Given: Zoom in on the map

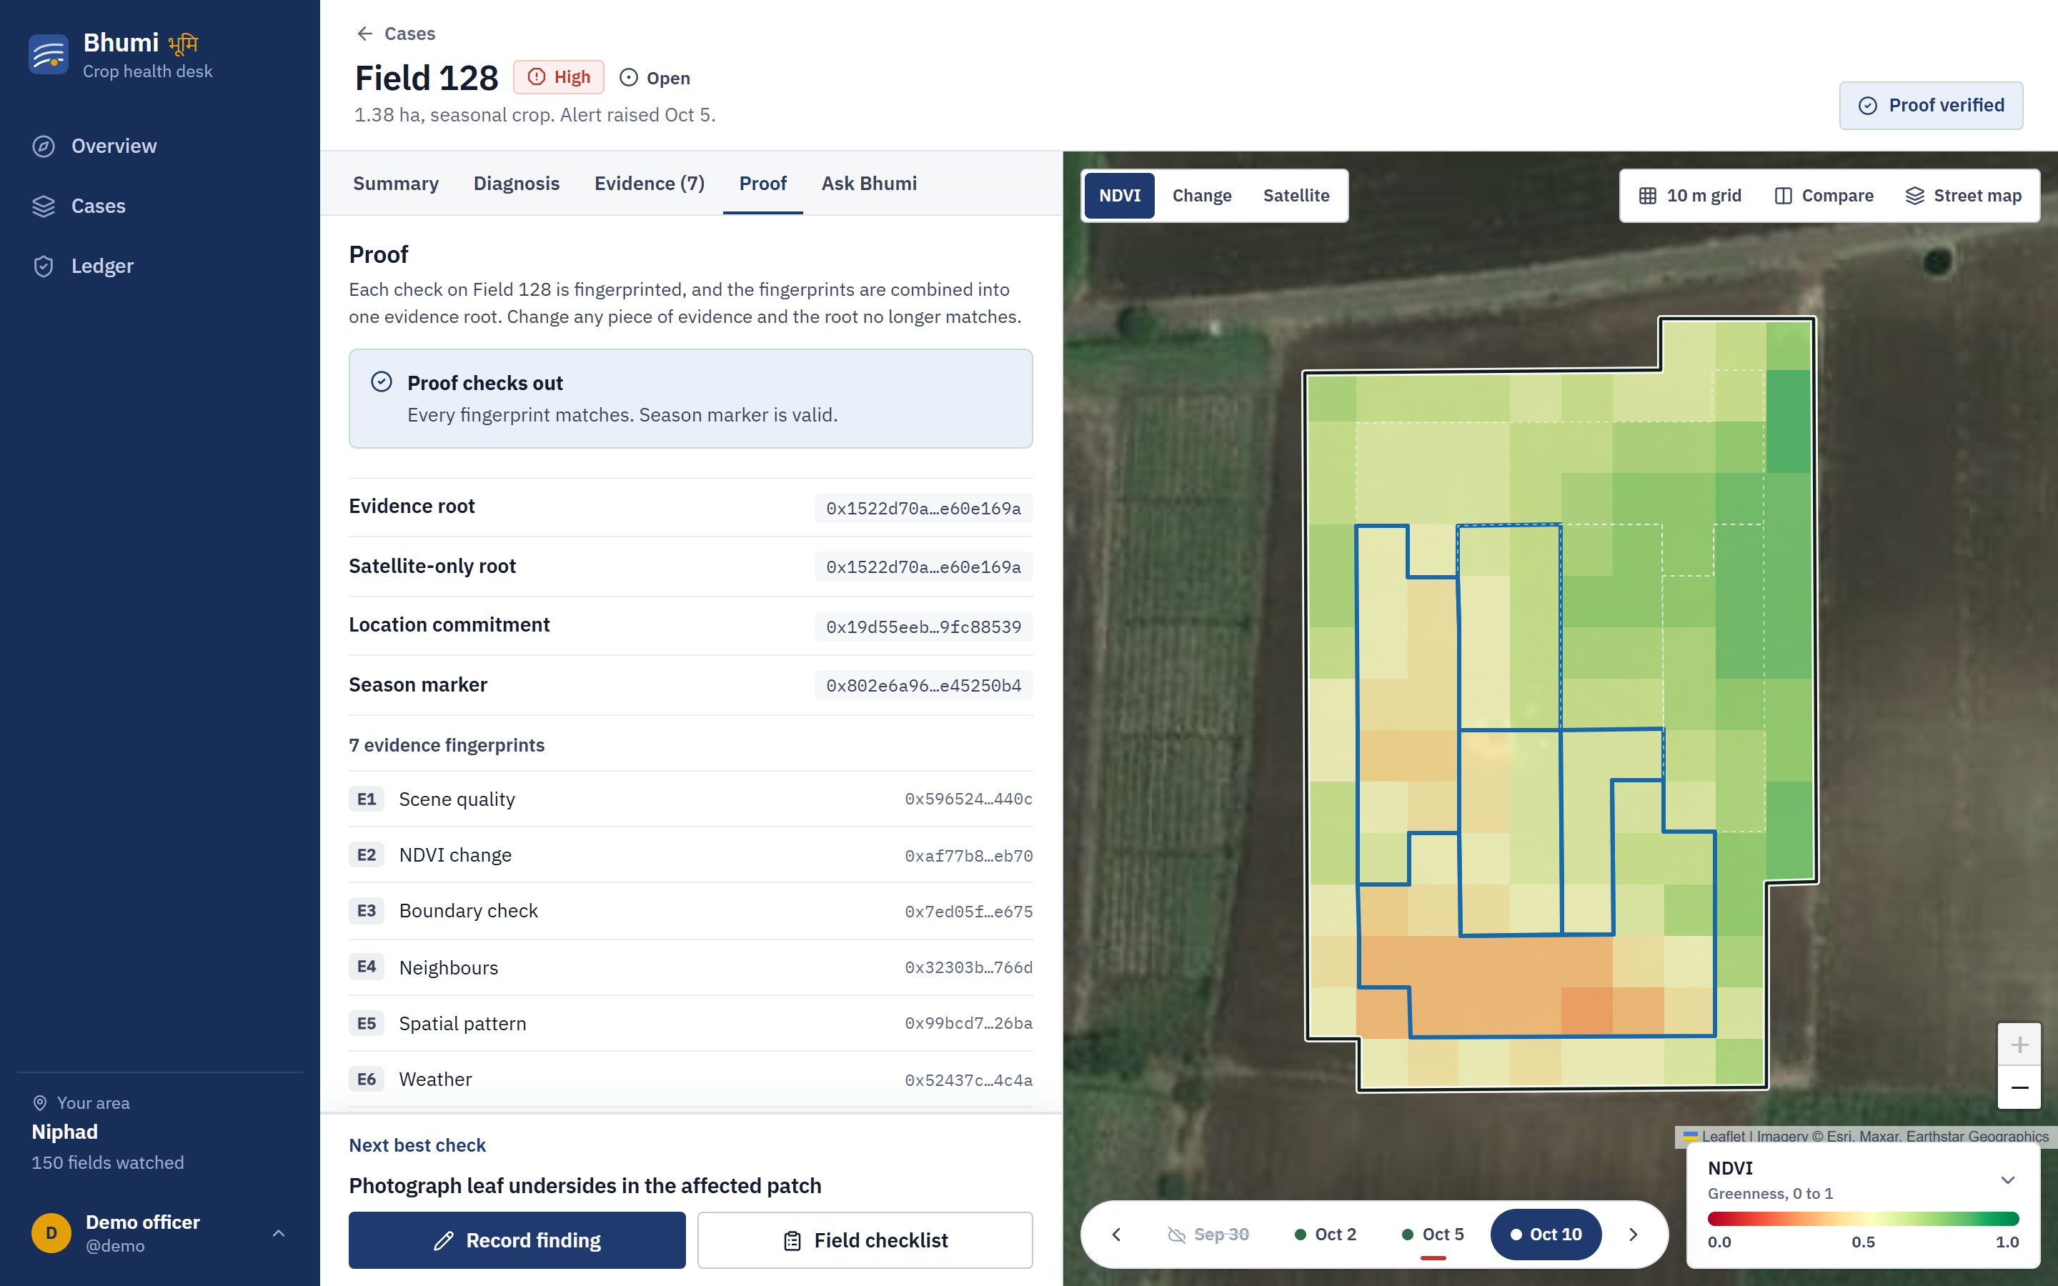Looking at the screenshot, I should [x=2019, y=1045].
